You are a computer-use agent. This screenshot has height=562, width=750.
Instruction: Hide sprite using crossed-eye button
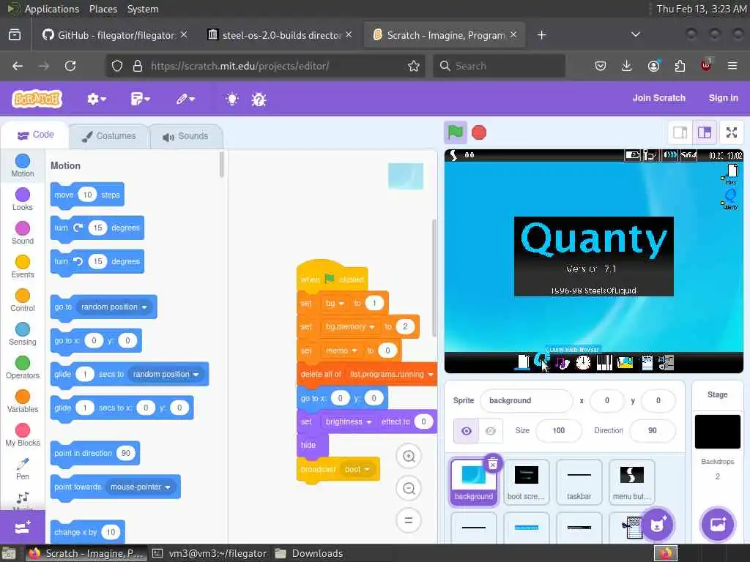(x=490, y=430)
